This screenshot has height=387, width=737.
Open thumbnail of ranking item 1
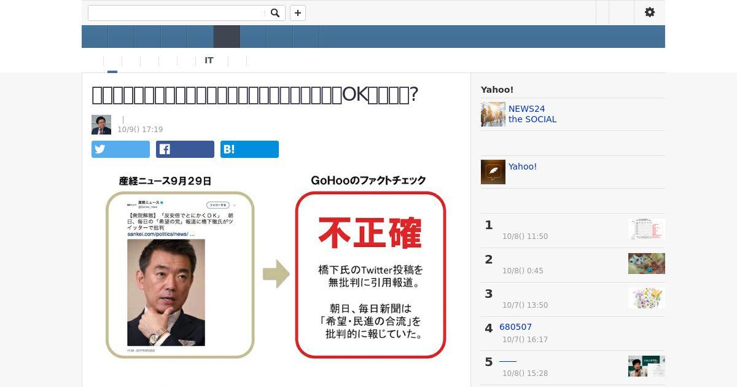tap(647, 229)
